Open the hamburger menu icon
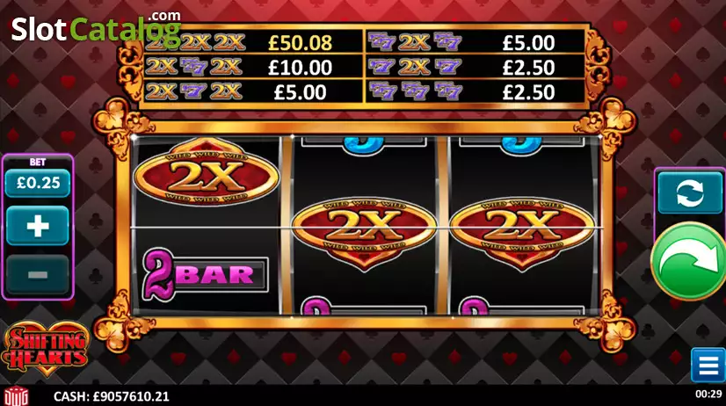 point(708,366)
